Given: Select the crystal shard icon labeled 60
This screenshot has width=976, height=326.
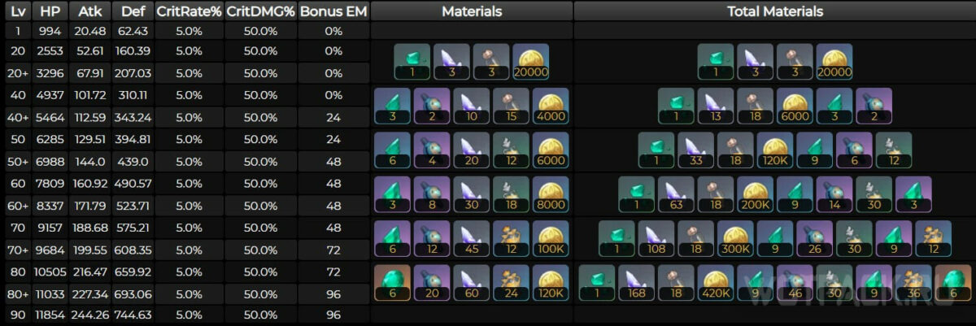Looking at the screenshot, I should [x=471, y=280].
